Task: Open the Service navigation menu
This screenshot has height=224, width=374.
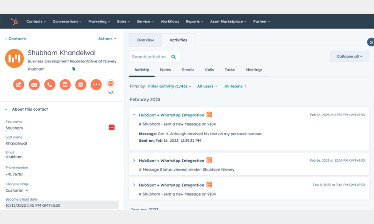Action: click(x=145, y=21)
